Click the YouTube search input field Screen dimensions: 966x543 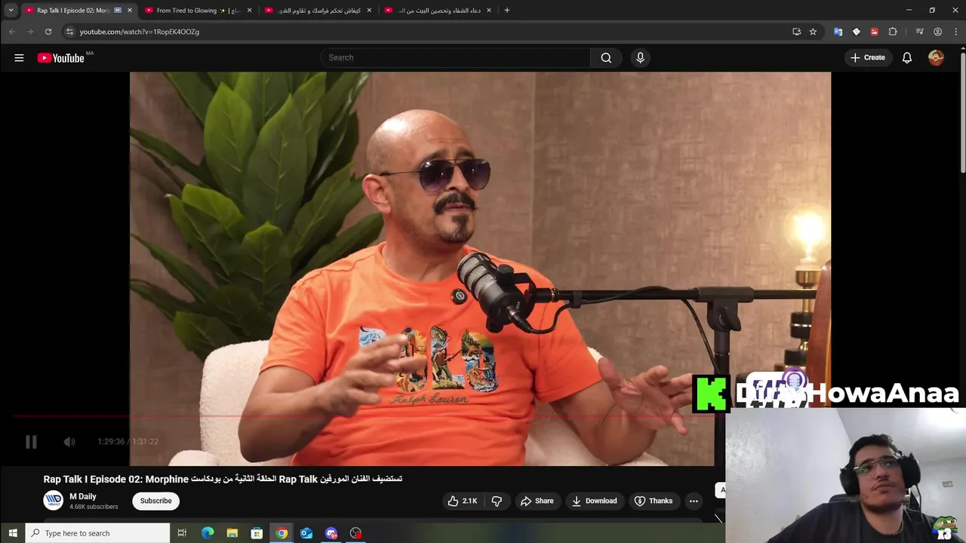(456, 58)
